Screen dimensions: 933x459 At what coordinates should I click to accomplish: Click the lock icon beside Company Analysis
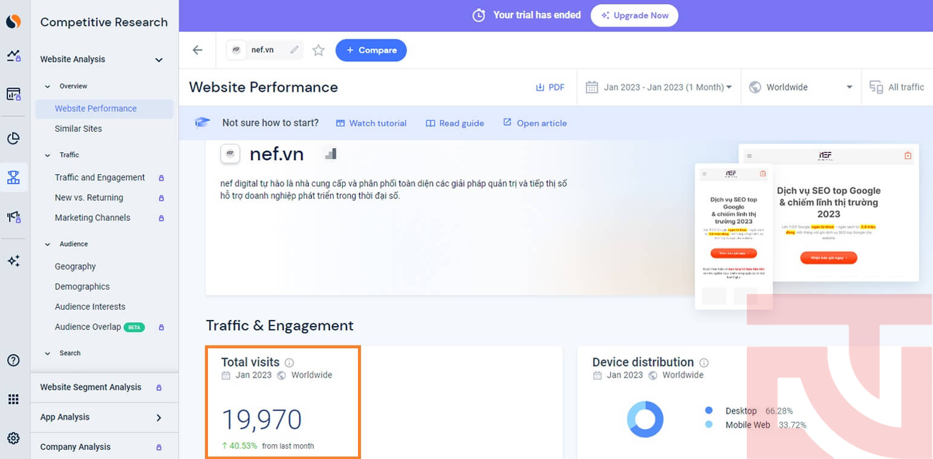(x=159, y=448)
